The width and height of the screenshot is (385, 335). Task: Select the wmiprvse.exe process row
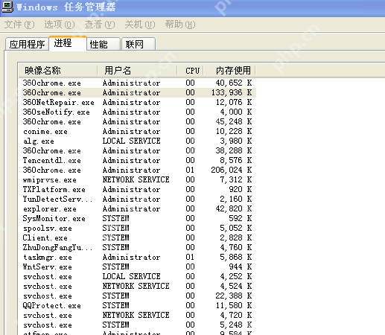pos(137,179)
